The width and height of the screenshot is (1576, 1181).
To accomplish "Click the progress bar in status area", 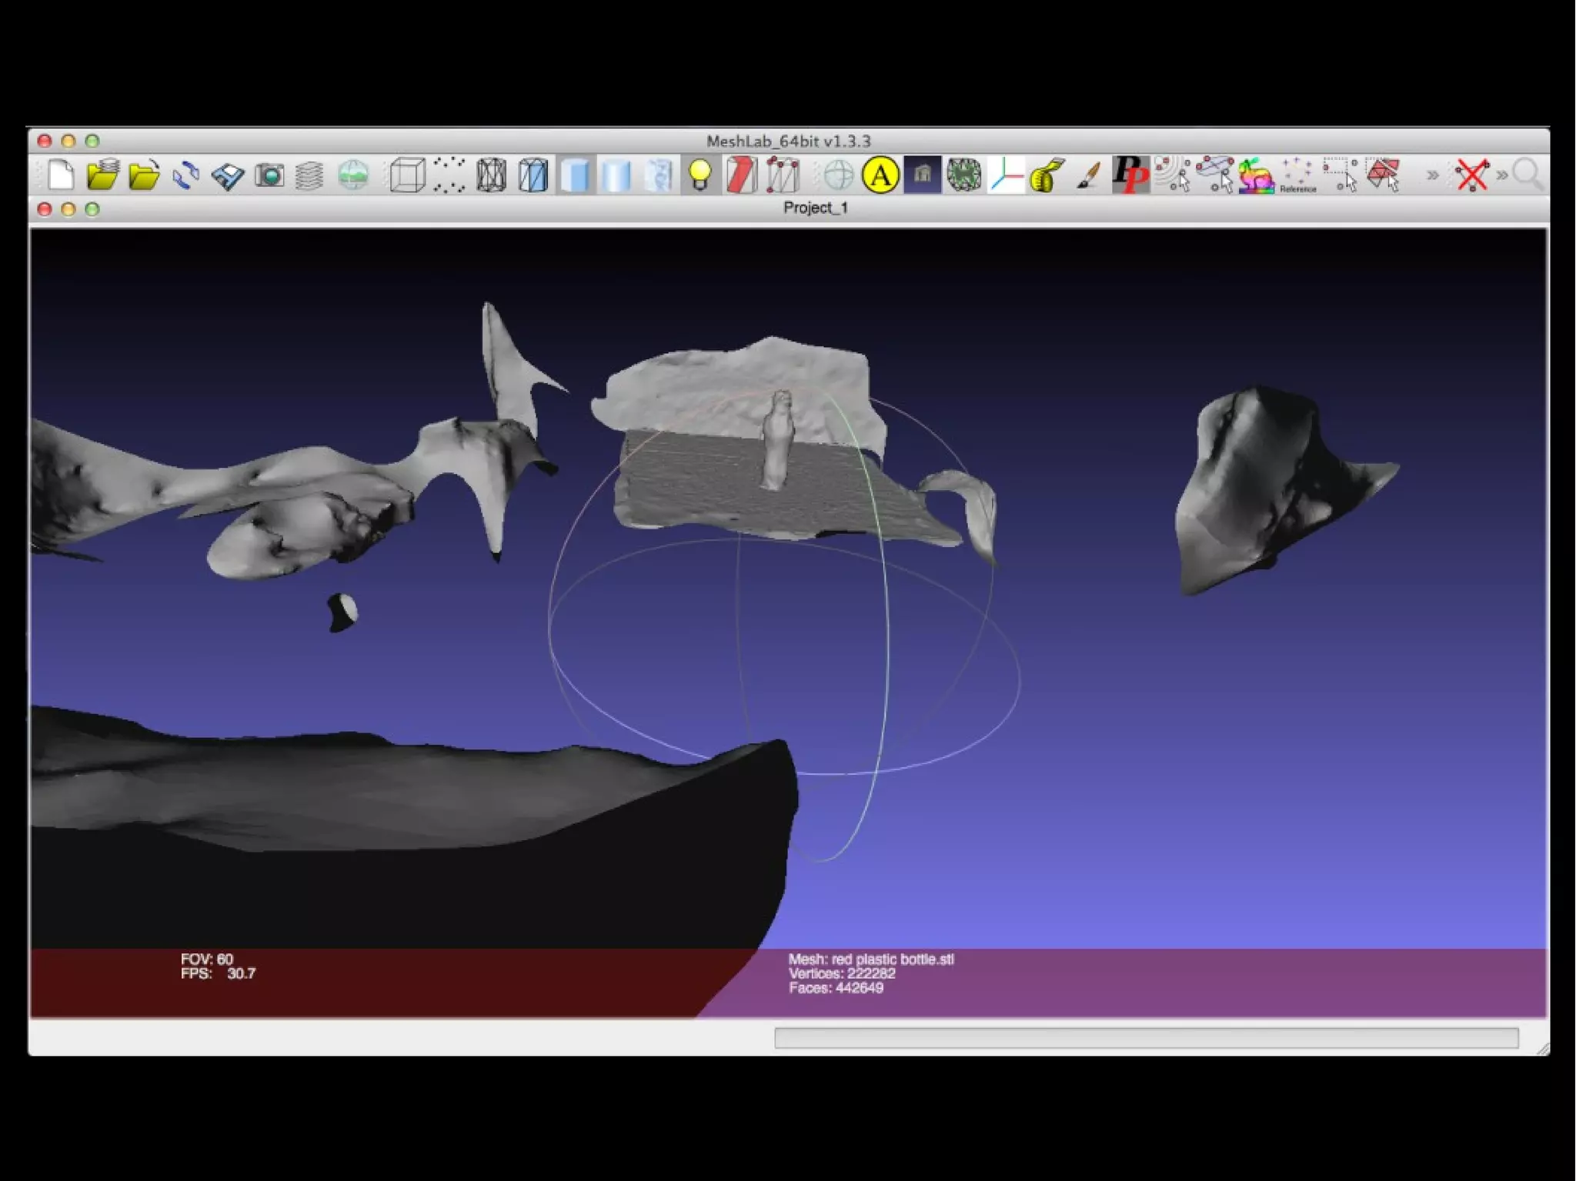I will pos(1146,1037).
